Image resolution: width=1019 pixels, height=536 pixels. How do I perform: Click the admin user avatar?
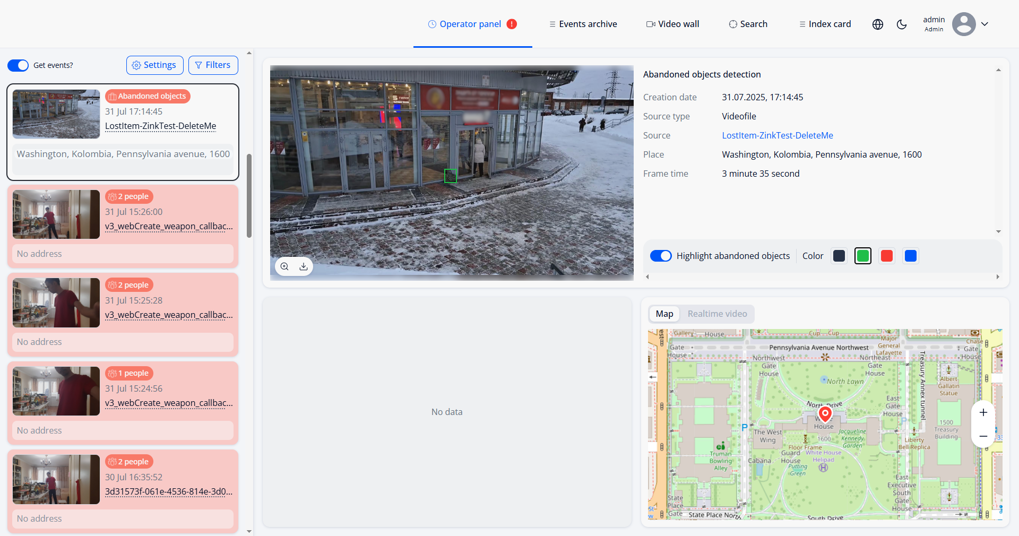tap(963, 24)
